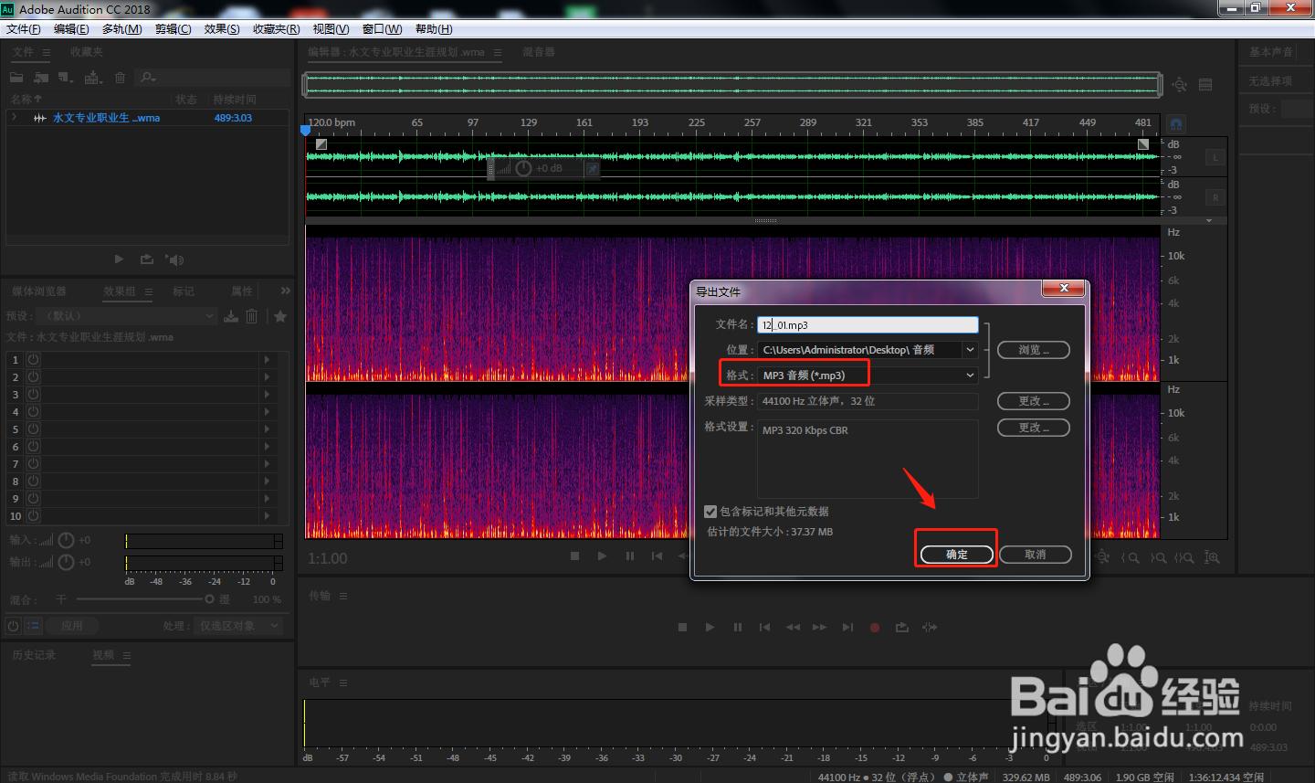Viewport: 1315px width, 783px height.
Task: Open file icon in Files panel
Action: 16,78
